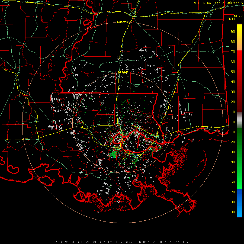Click the -60 scale value
Screen dimensions: 244x244
[232, 182]
